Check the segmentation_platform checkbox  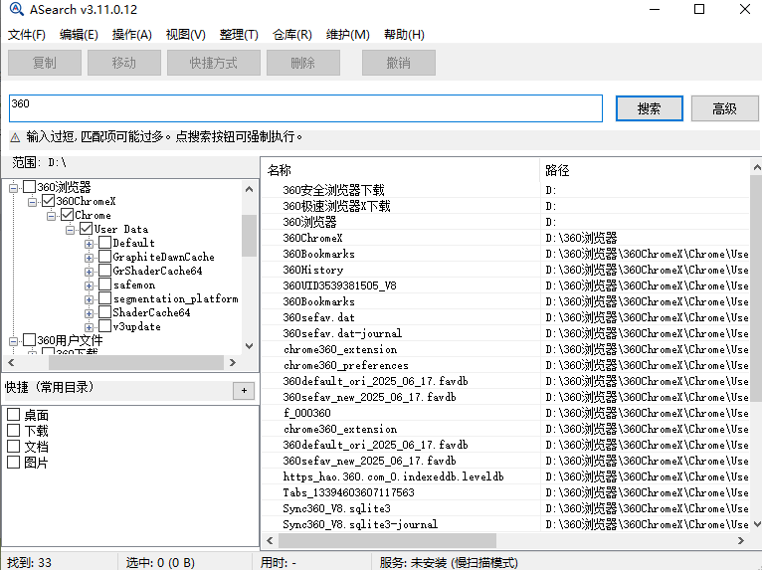(105, 298)
